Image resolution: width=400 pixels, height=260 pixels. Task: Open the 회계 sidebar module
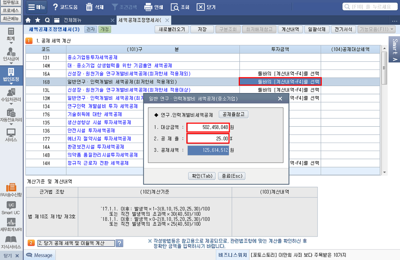[x=11, y=34]
